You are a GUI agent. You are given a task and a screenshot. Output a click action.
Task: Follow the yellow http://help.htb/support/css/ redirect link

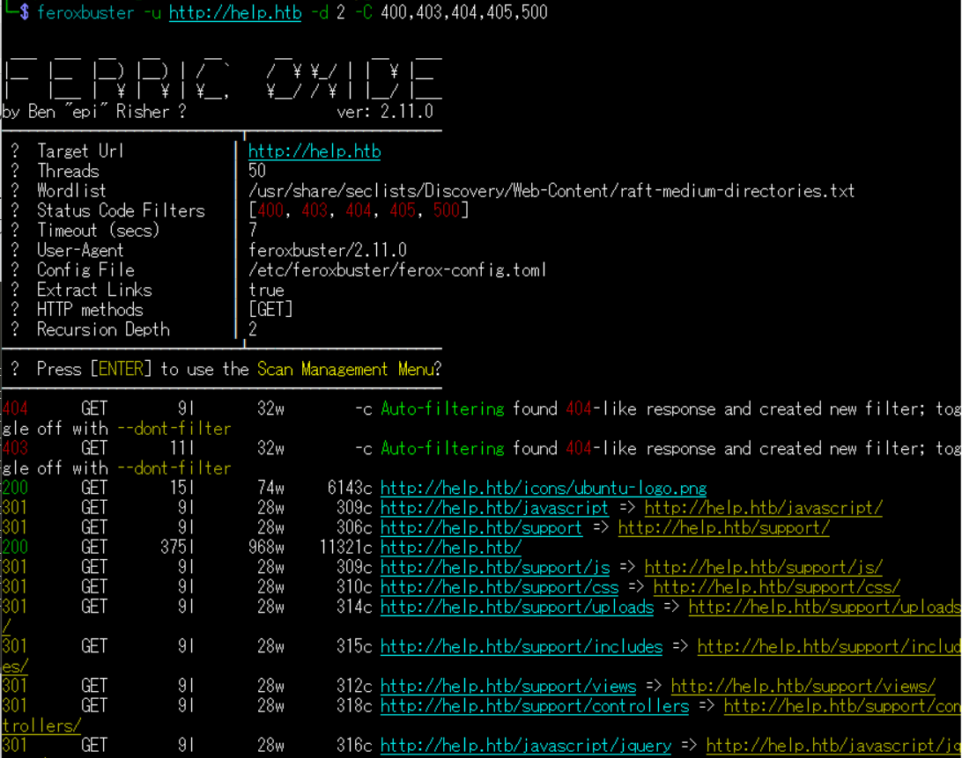tap(776, 587)
